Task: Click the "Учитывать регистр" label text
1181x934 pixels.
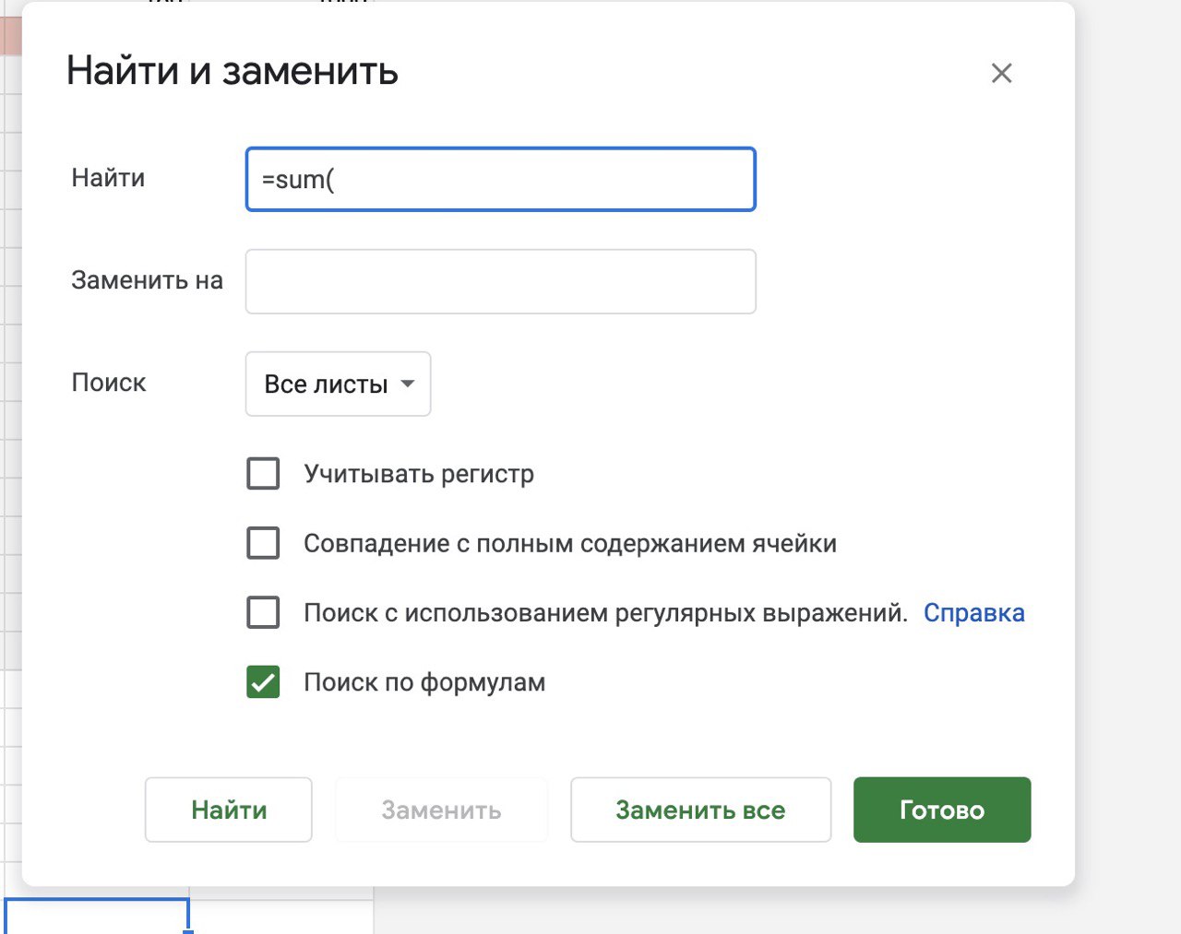Action: click(419, 474)
